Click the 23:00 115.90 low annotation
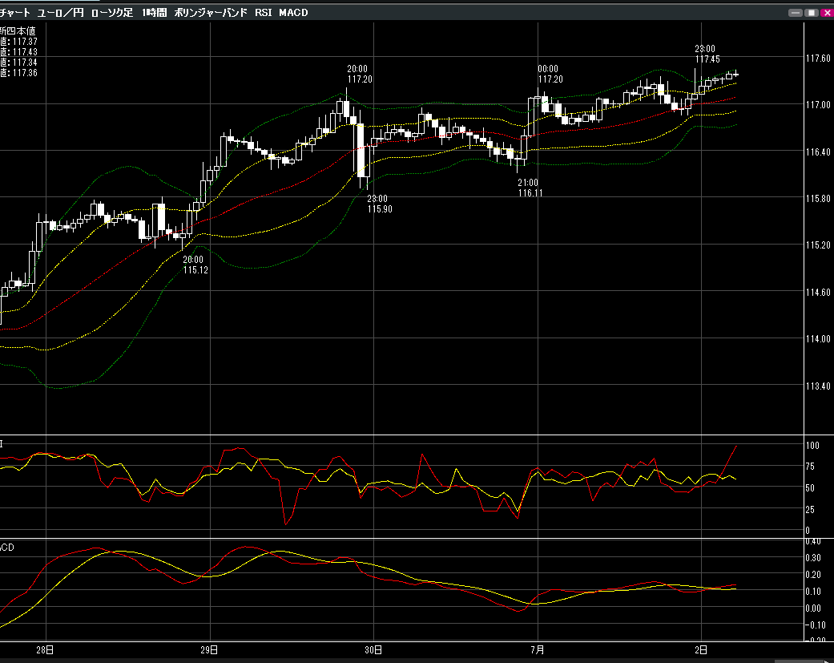 click(x=377, y=204)
